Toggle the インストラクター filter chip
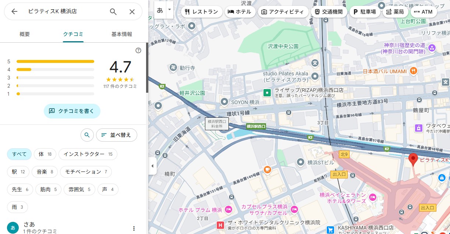The height and width of the screenshot is (234, 450). [88, 154]
